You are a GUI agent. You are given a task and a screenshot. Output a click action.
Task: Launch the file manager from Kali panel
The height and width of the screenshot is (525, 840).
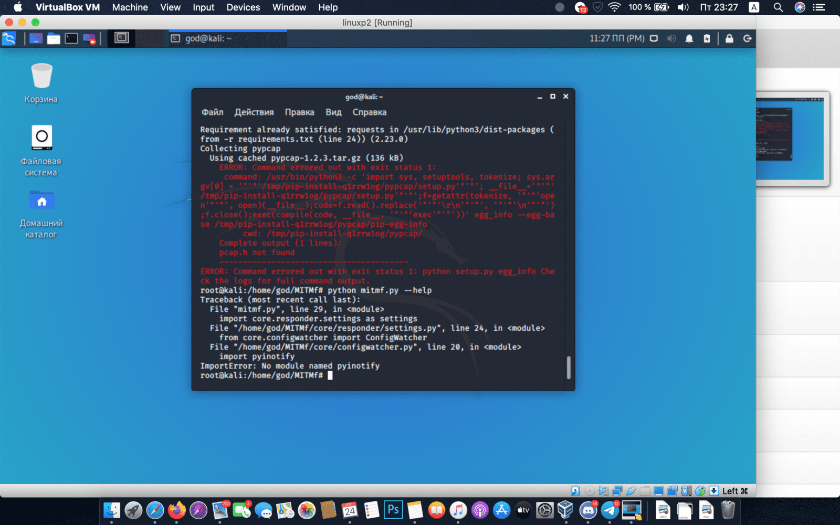54,38
